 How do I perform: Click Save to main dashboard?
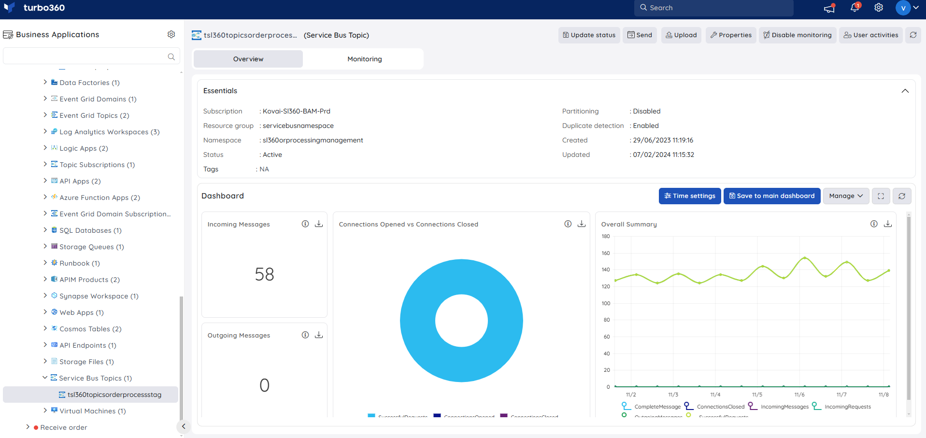tap(772, 196)
